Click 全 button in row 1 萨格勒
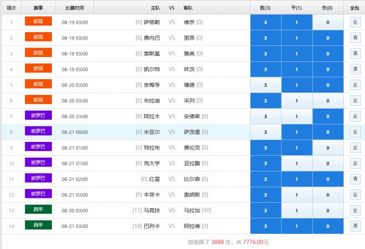The image size is (365, 249). pos(355,22)
